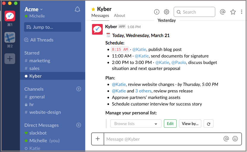Open Katie direct message
The image size is (247, 152).
click(32, 148)
